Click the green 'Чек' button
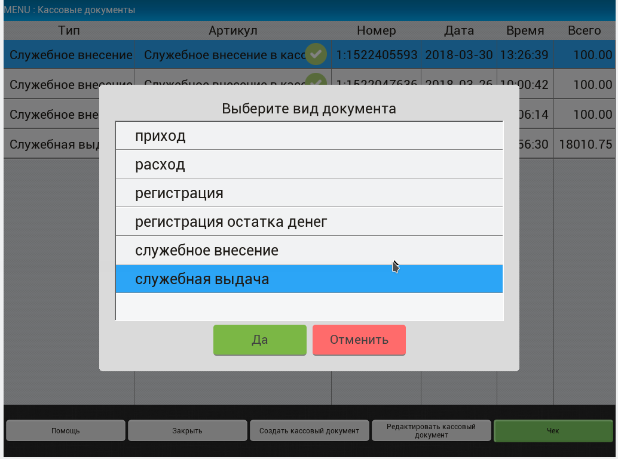The width and height of the screenshot is (618, 459). pos(553,431)
